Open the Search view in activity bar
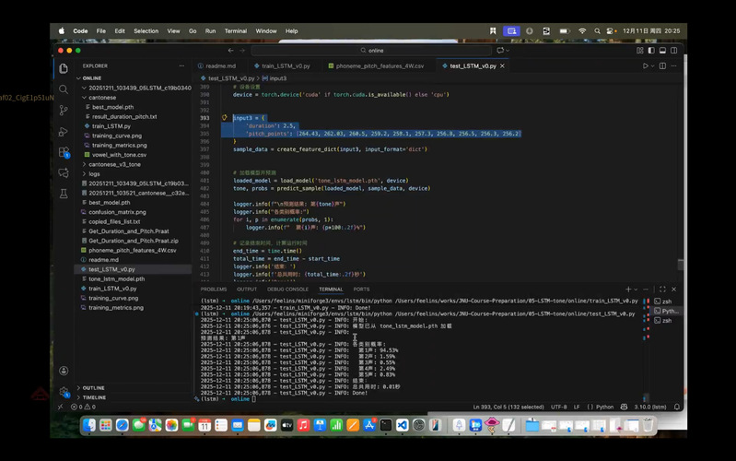Viewport: 736px width, 461px height. 64,89
